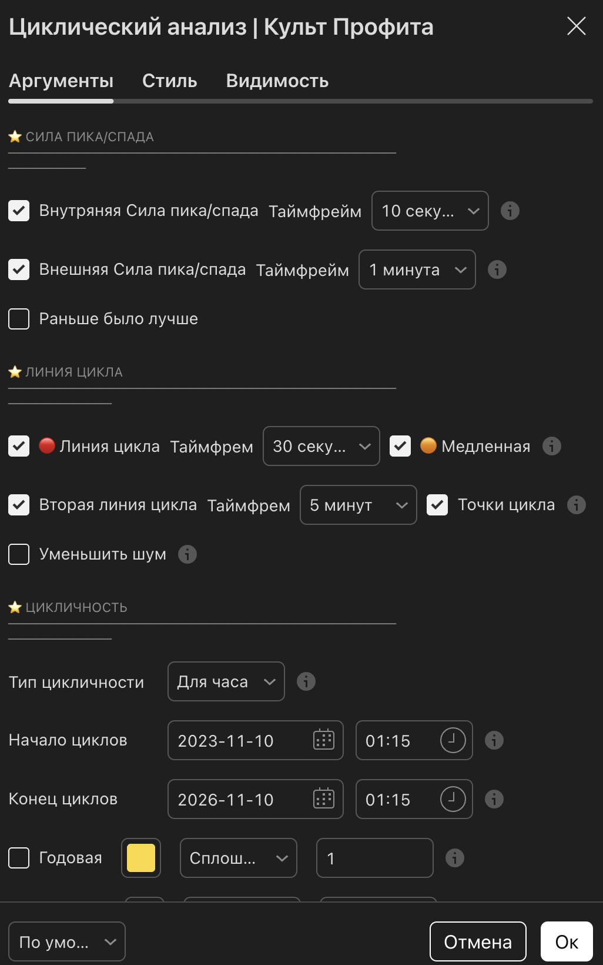Uncheck the Точки цикла checkbox
This screenshot has width=603, height=965.
click(x=437, y=505)
